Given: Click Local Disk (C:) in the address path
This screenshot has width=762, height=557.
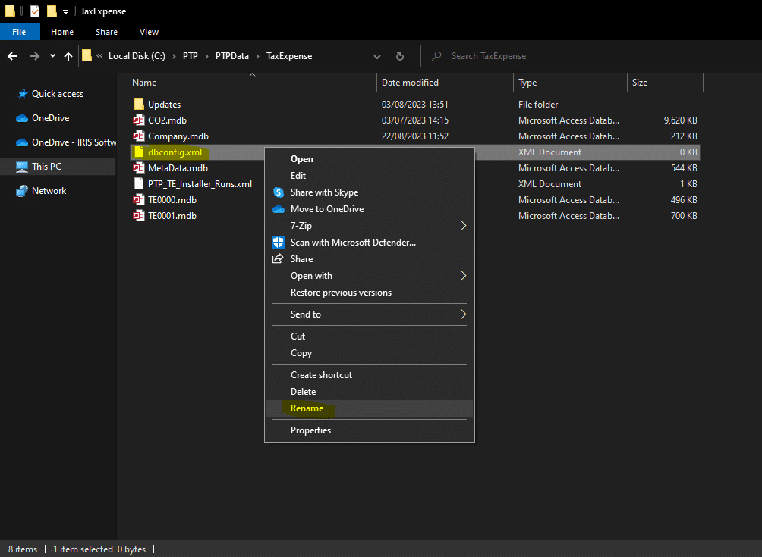Looking at the screenshot, I should pos(137,56).
